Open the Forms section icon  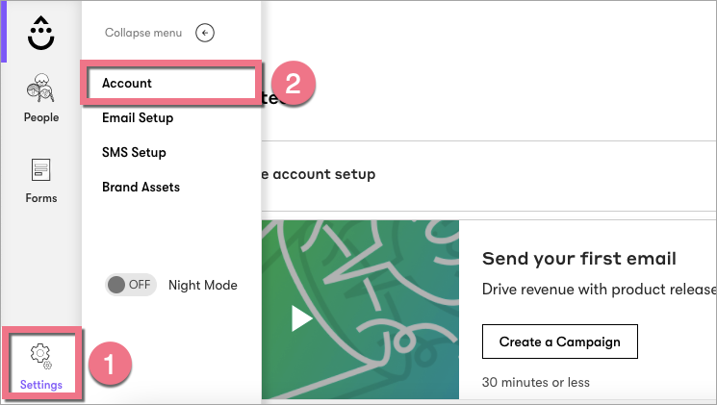pyautogui.click(x=41, y=171)
